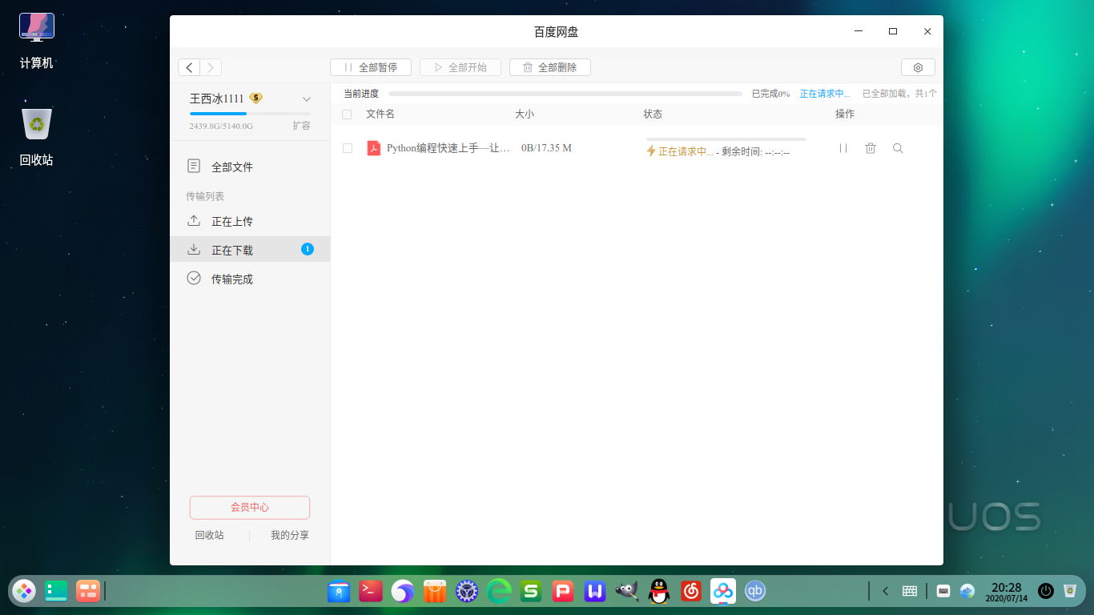
Task: Click the 全部暂停 pause all button
Action: pos(371,67)
